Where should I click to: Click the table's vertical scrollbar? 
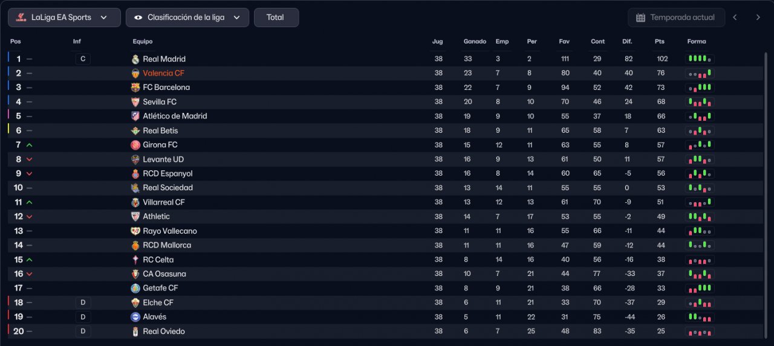[766, 181]
